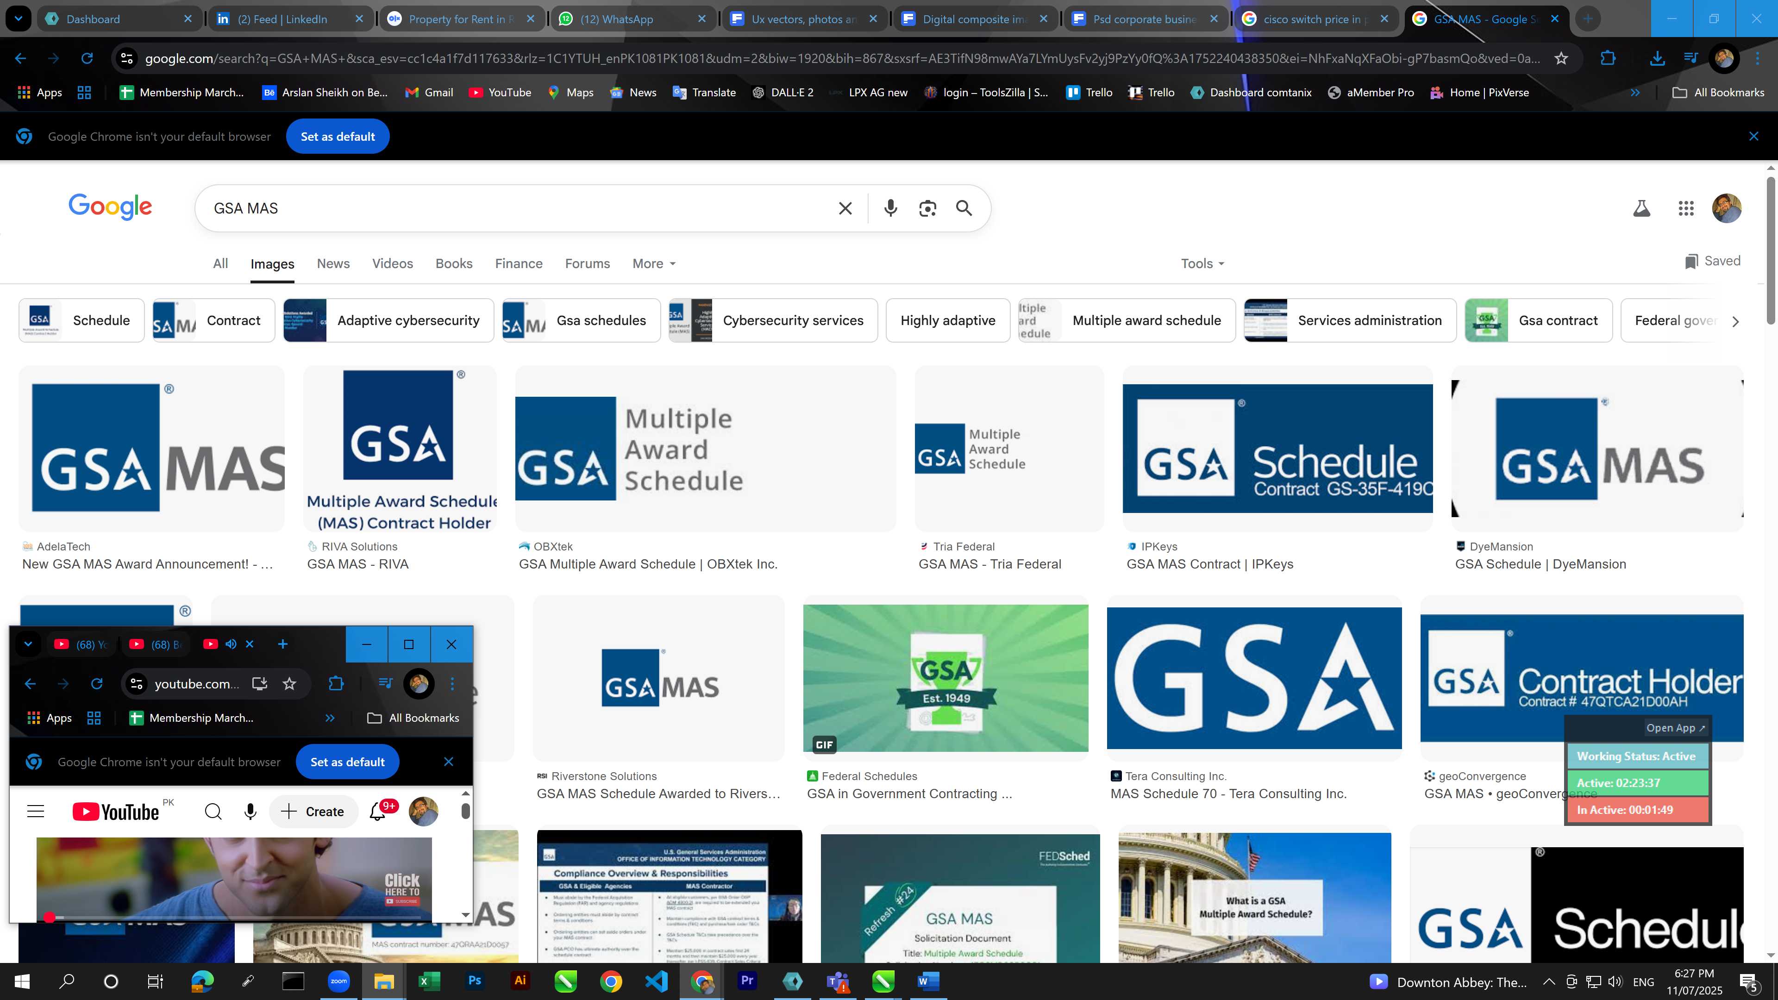Show hidden system tray icons

pyautogui.click(x=1549, y=981)
